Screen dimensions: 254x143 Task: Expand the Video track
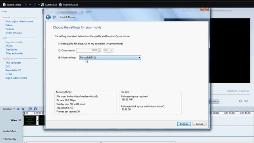pyautogui.click(x=19, y=120)
